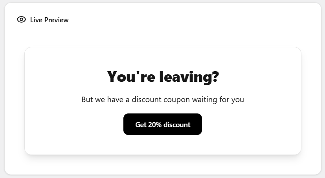Click the Live Preview label
This screenshot has width=325, height=178.
(49, 20)
